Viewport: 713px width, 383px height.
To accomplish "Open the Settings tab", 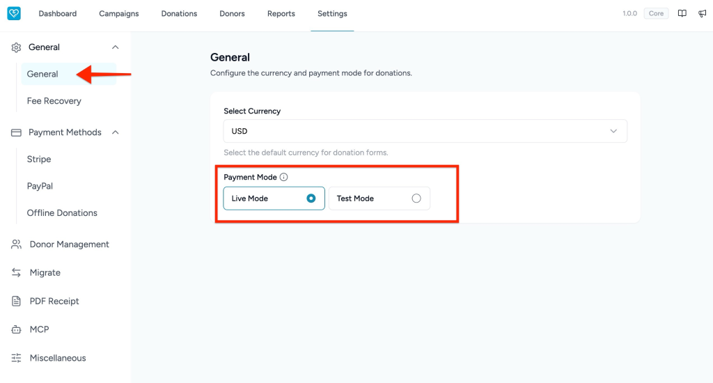I will [332, 14].
